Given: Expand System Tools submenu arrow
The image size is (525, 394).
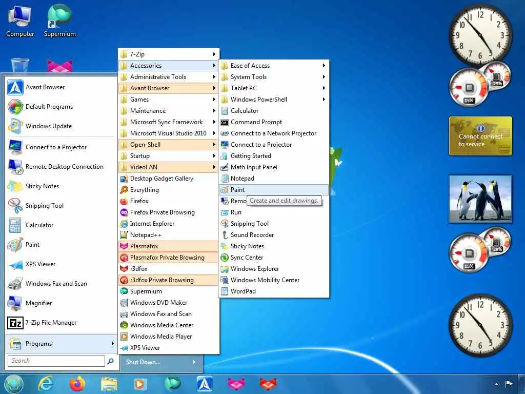Looking at the screenshot, I should 324,77.
